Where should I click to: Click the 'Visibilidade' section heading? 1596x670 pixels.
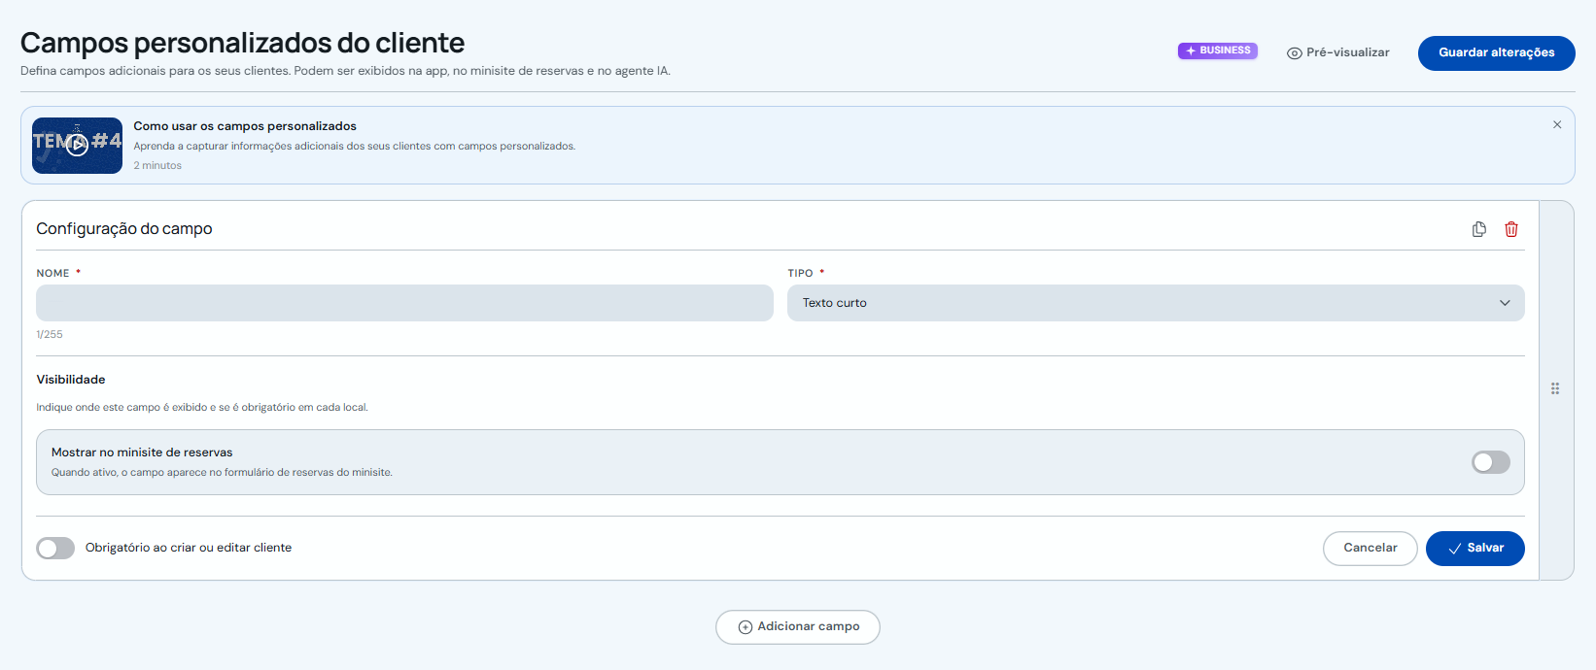point(71,380)
